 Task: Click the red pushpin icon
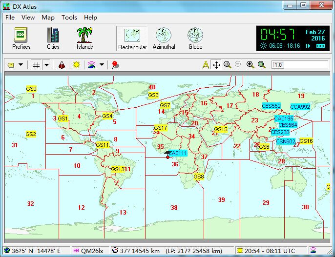pos(115,65)
